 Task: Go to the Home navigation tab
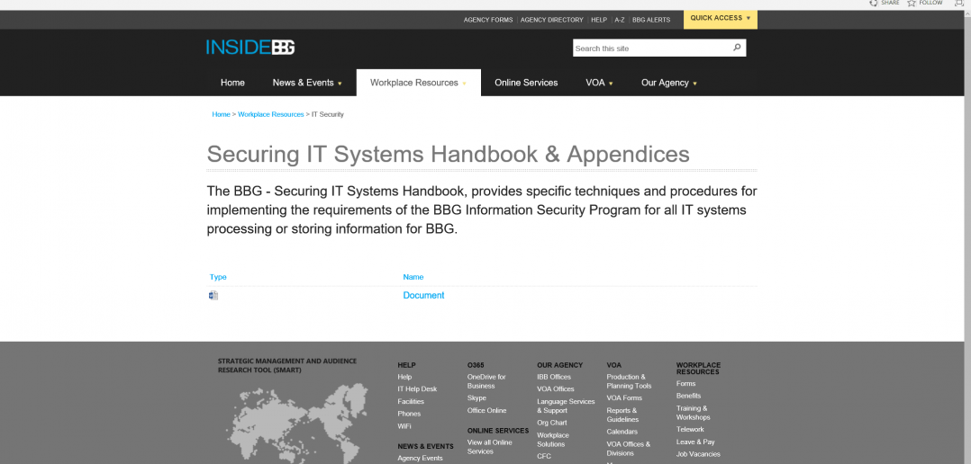(x=232, y=83)
